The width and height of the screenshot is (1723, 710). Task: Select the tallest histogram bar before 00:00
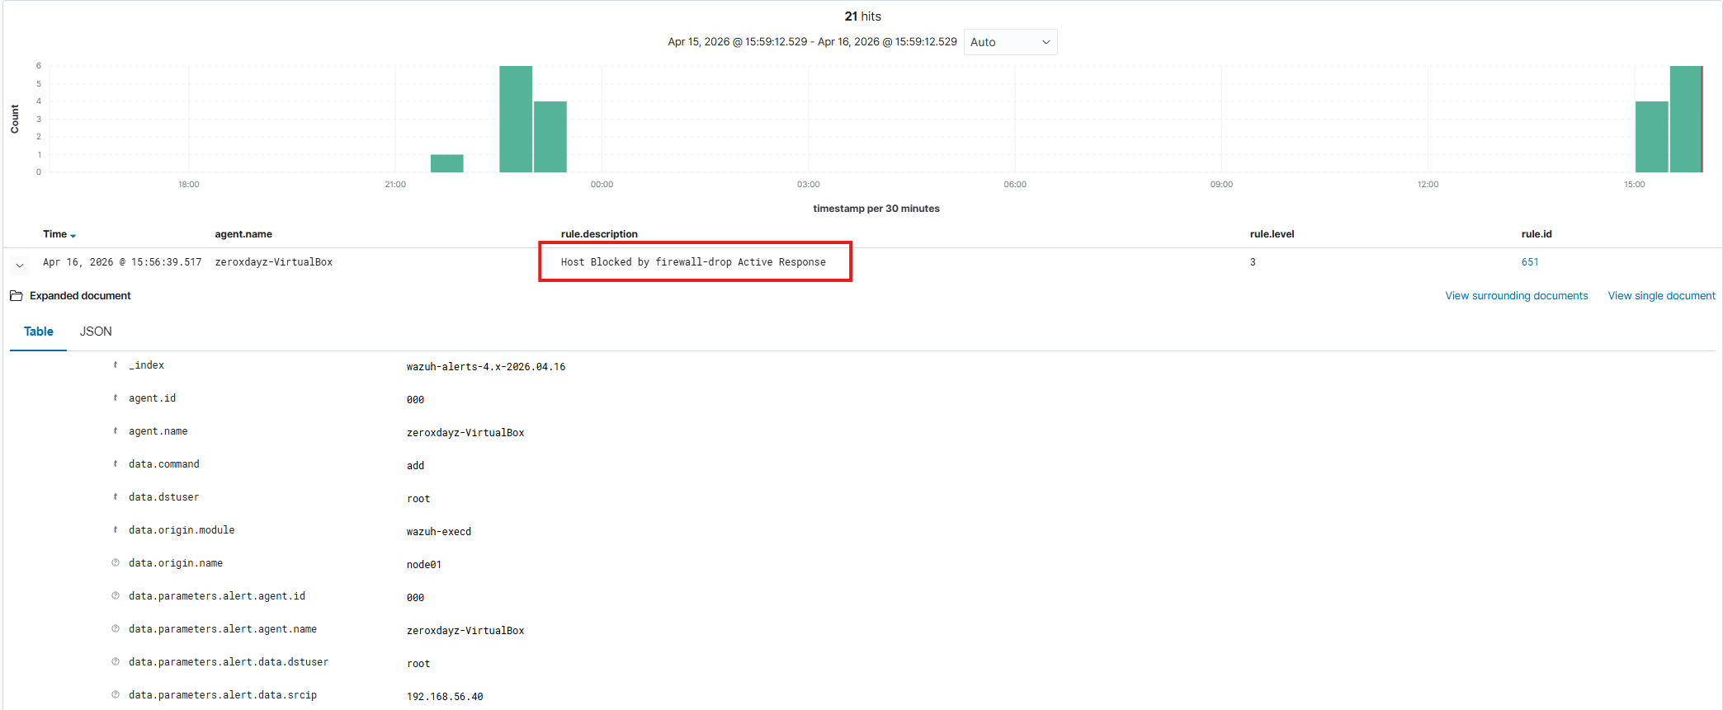pyautogui.click(x=516, y=119)
